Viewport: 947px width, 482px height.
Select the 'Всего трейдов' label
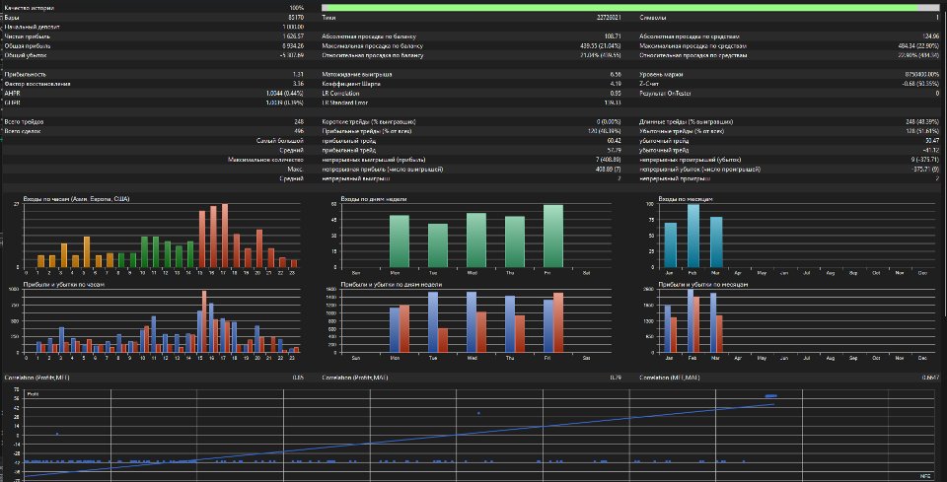click(24, 122)
